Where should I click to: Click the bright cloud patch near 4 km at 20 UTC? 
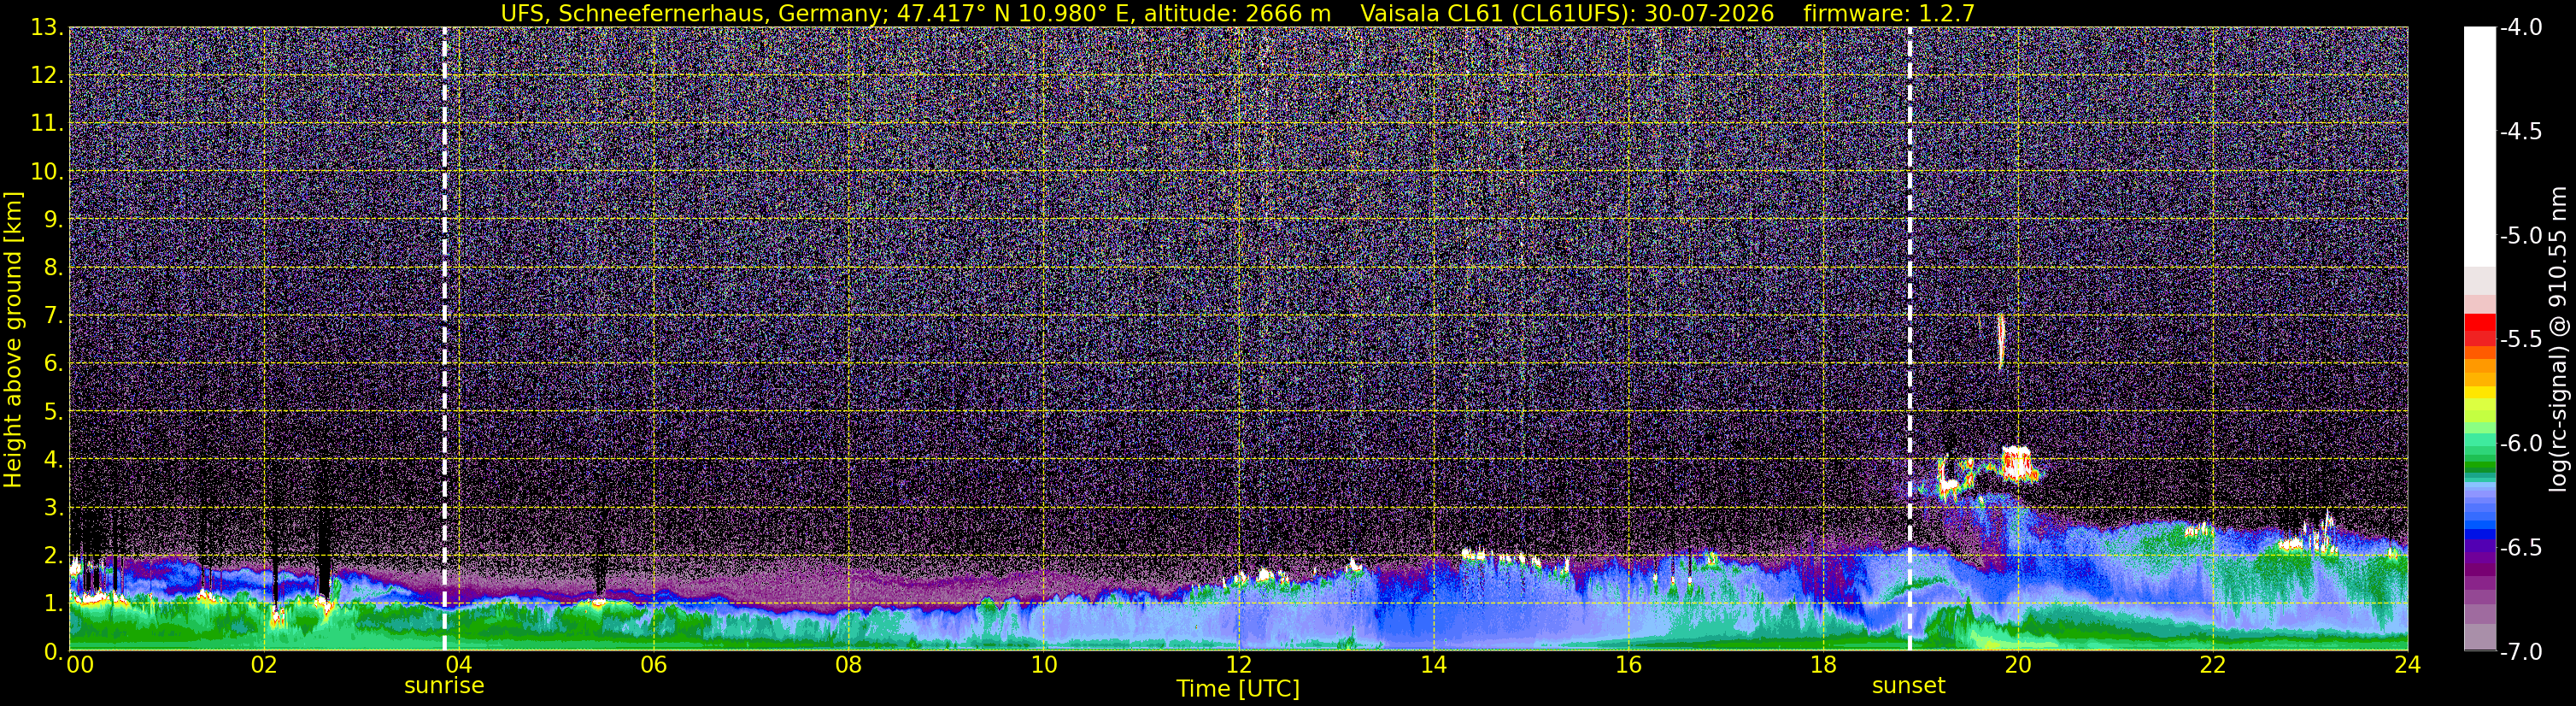[2017, 464]
